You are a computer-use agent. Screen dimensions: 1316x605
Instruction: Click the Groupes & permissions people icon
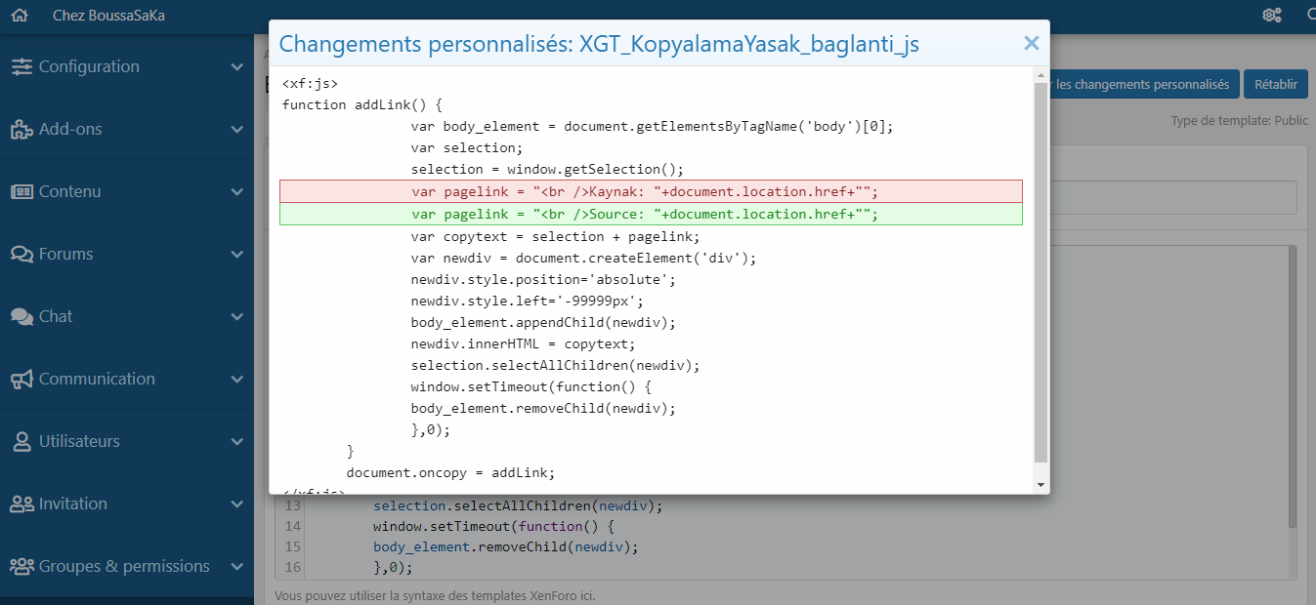pyautogui.click(x=21, y=566)
